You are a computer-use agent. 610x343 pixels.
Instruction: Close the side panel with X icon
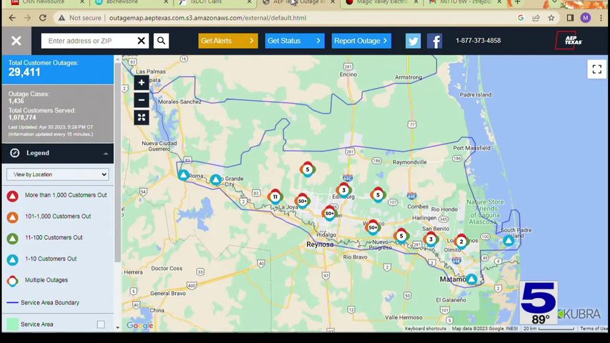16,41
